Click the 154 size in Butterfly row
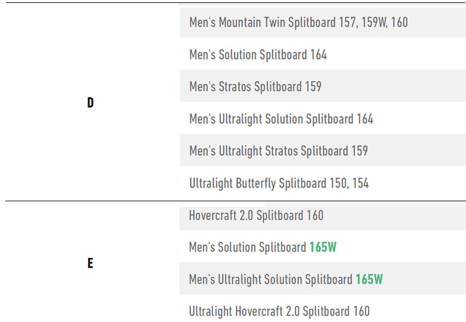The image size is (466, 322). tap(361, 183)
